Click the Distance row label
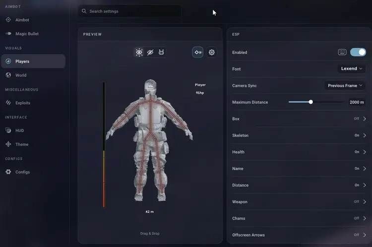The image size is (372, 247). [241, 185]
